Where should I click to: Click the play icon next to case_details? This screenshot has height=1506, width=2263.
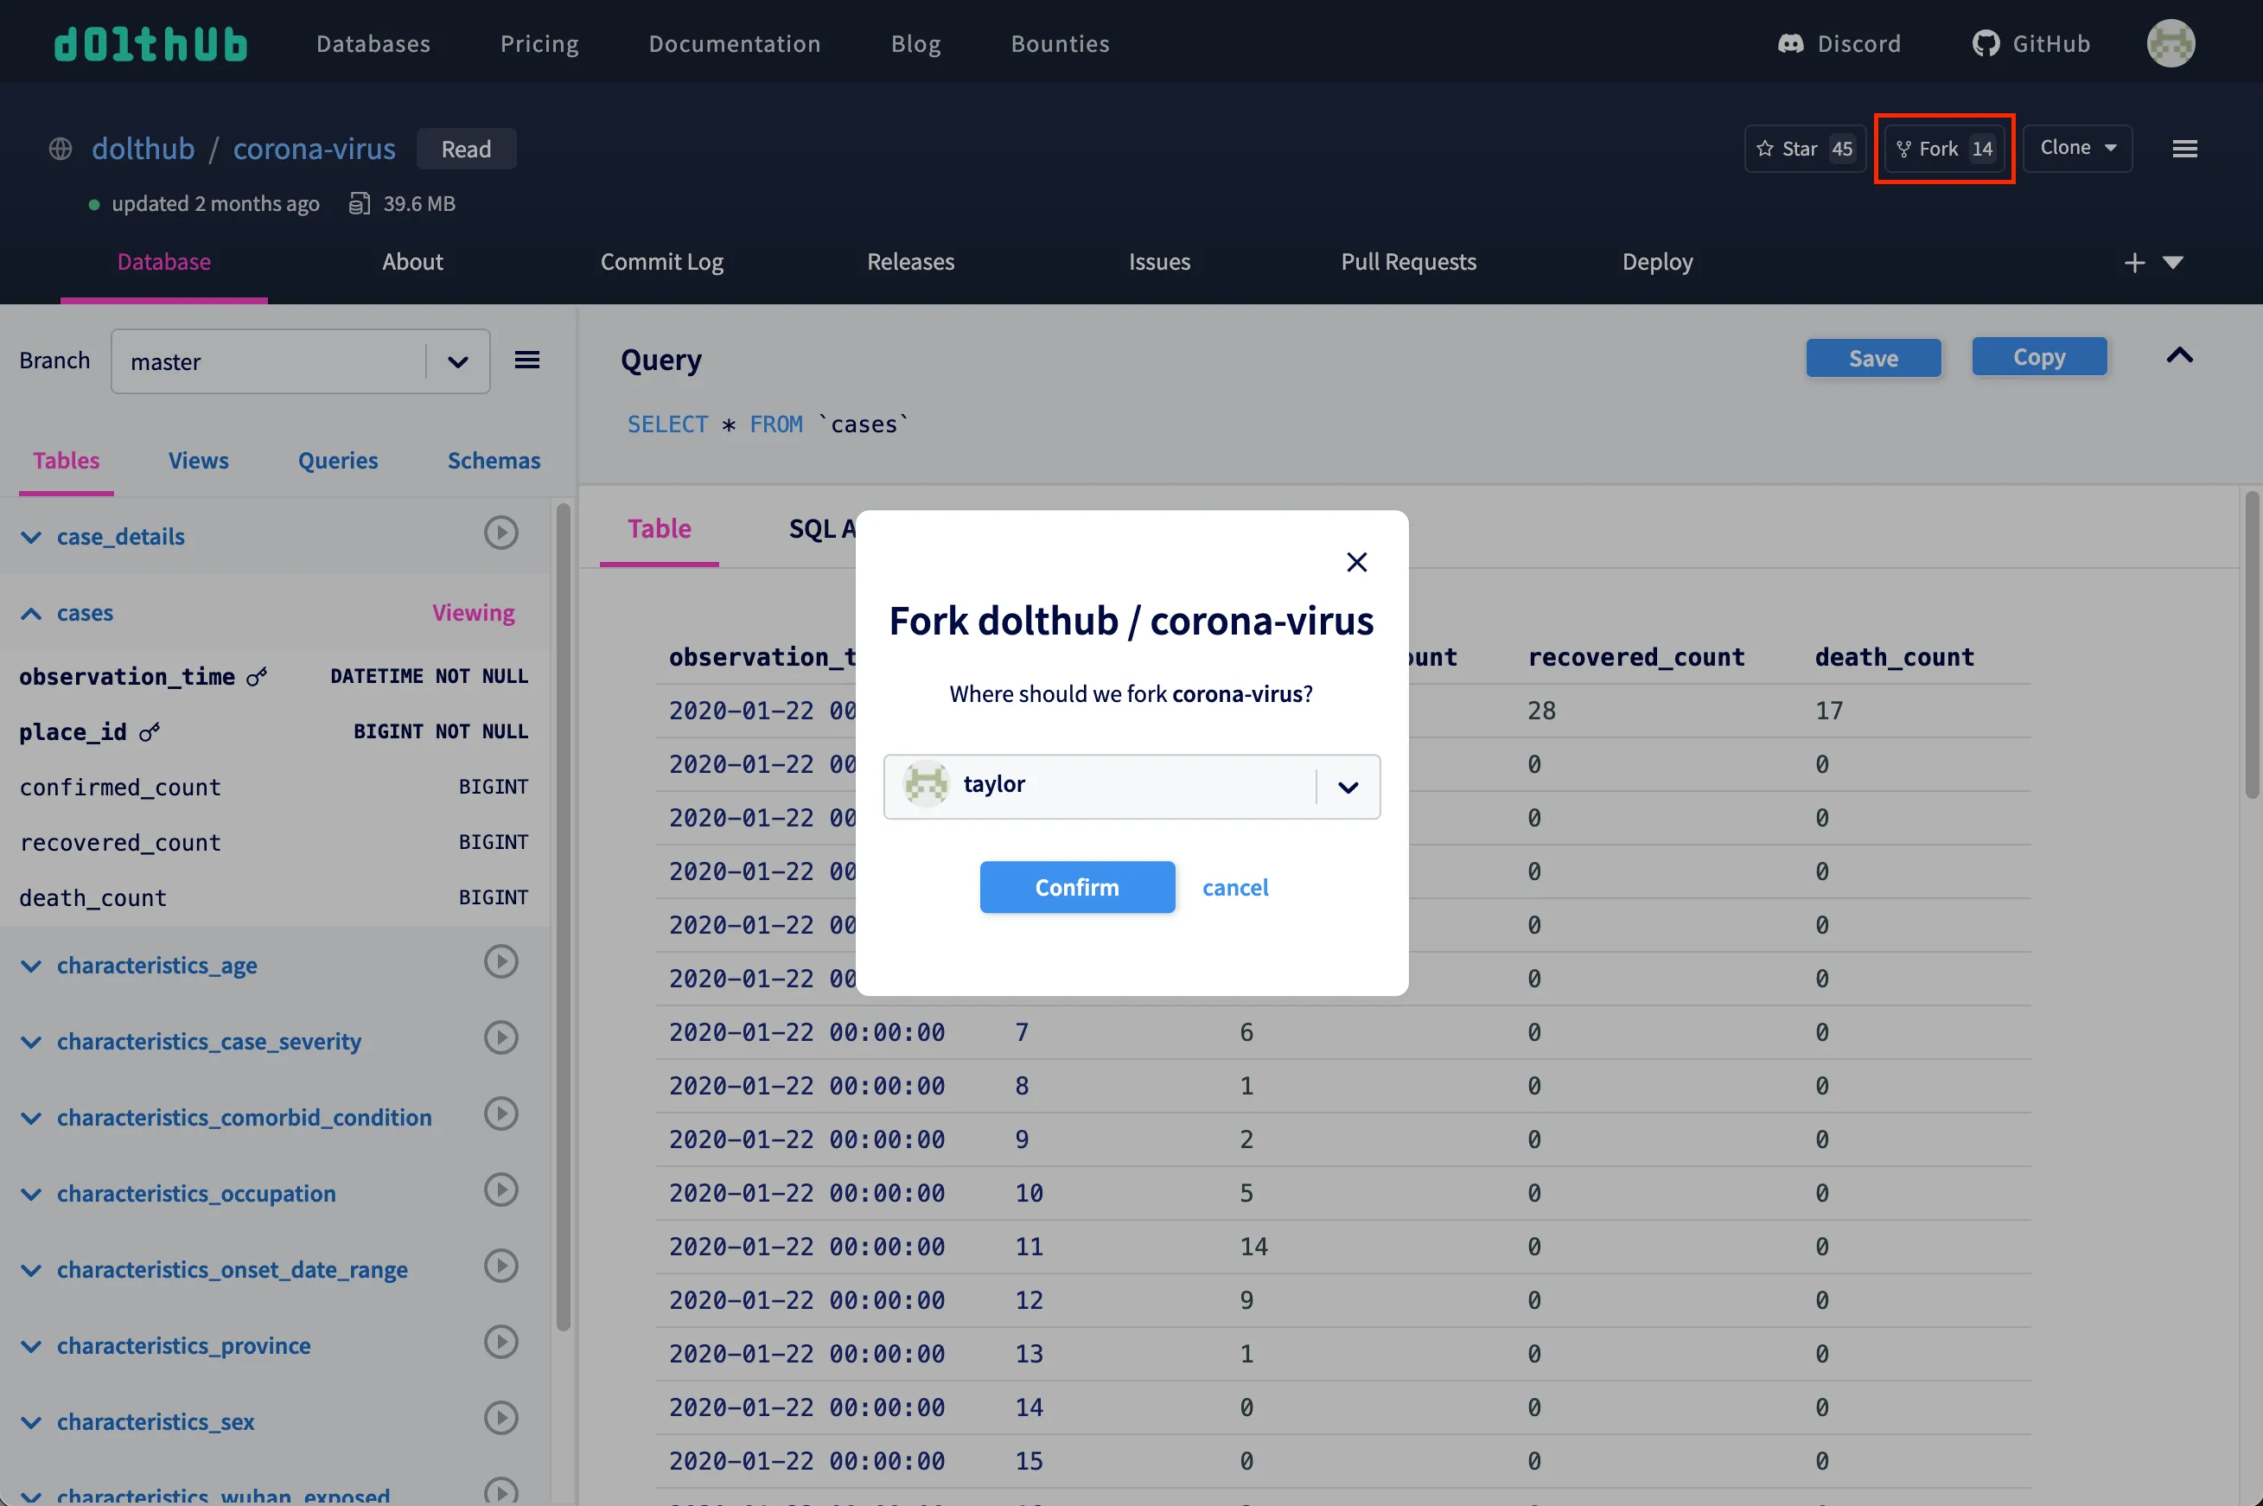[500, 533]
